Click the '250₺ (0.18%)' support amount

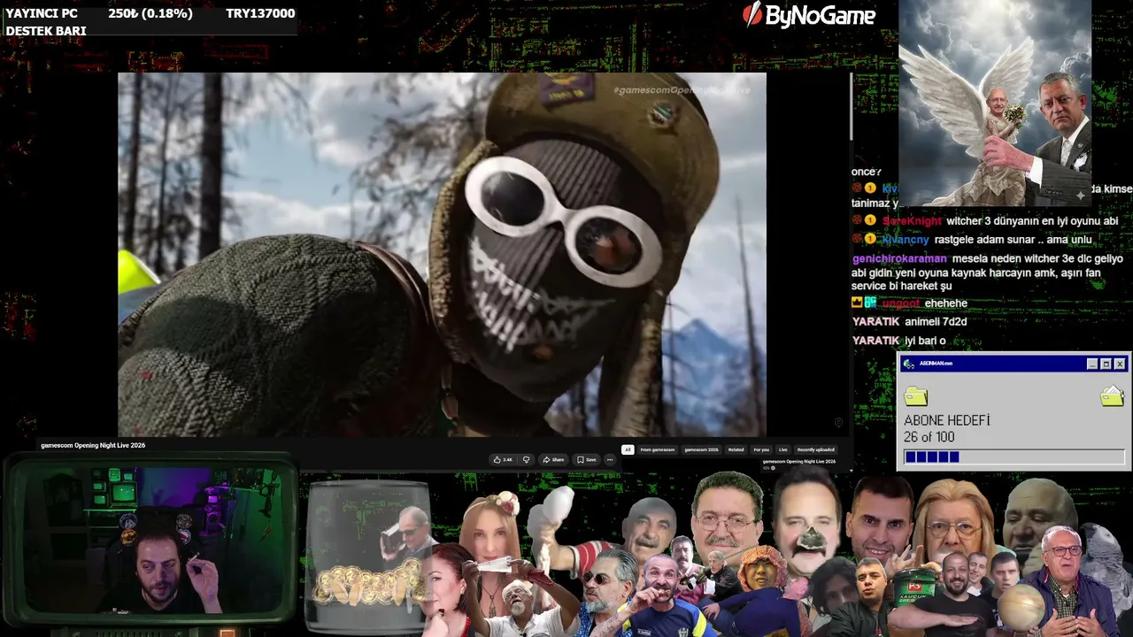[150, 13]
